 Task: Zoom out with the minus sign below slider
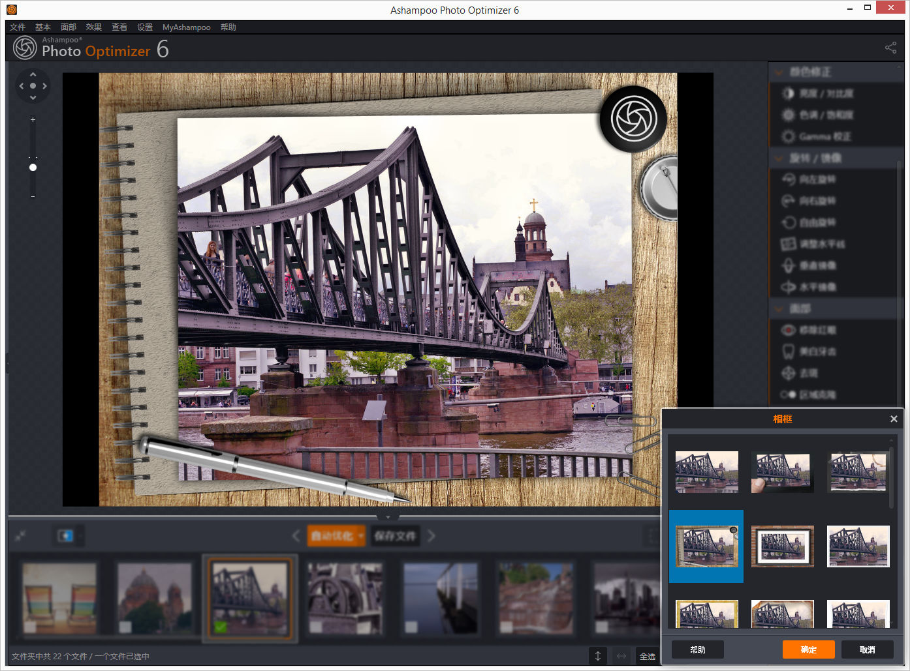click(33, 196)
